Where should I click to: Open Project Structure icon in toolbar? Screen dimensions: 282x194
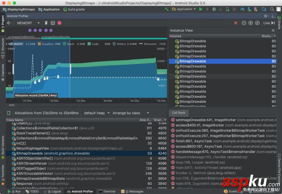pos(264,9)
